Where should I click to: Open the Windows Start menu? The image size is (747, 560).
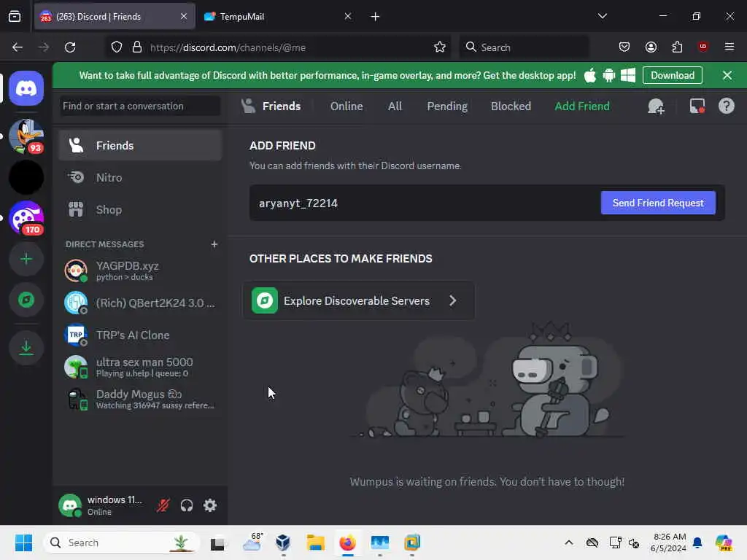23,542
